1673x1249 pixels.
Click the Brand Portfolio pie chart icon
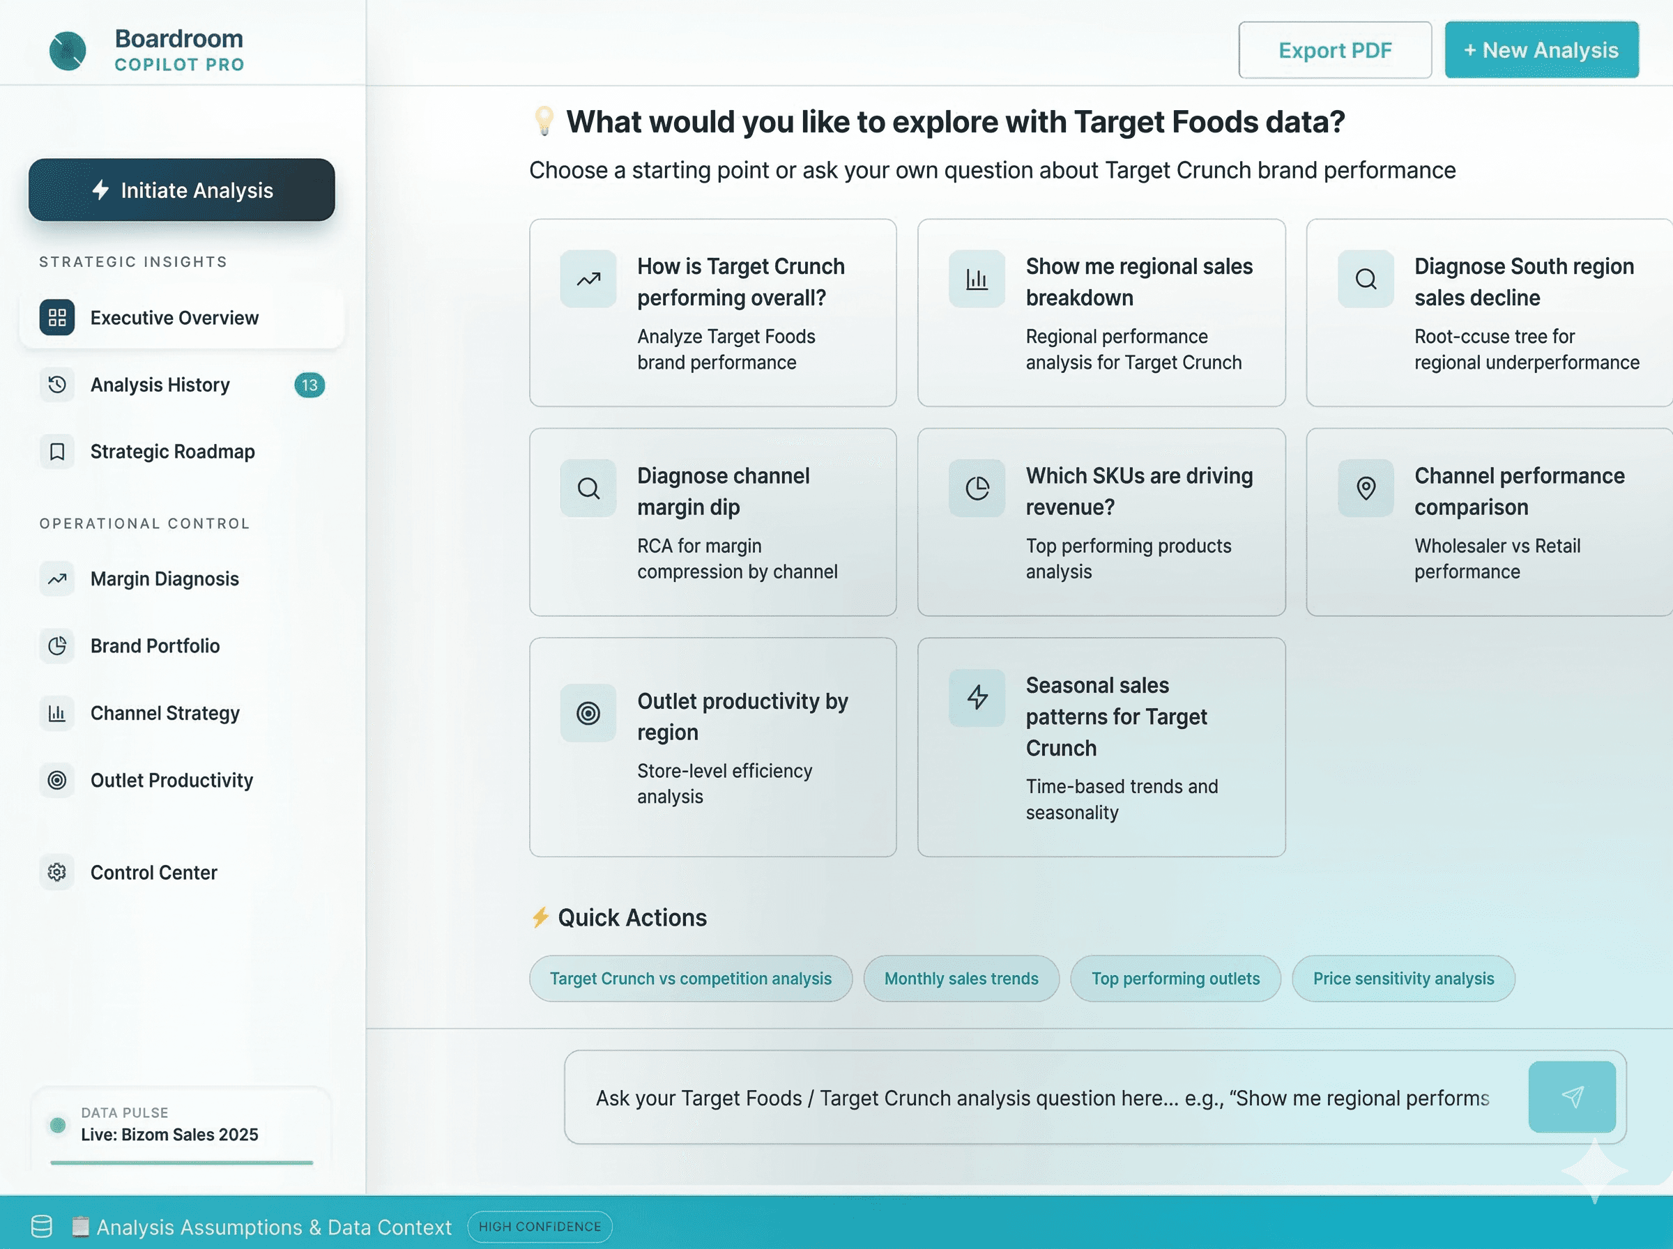(x=56, y=645)
